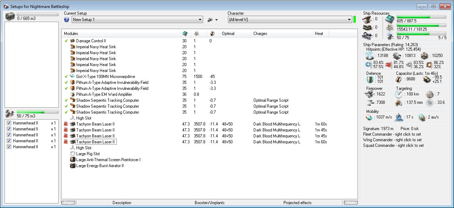This screenshot has width=454, height=208.
Task: Click the powergrid usage bar above 15543.11 / 18125
Action: [x=421, y=25]
